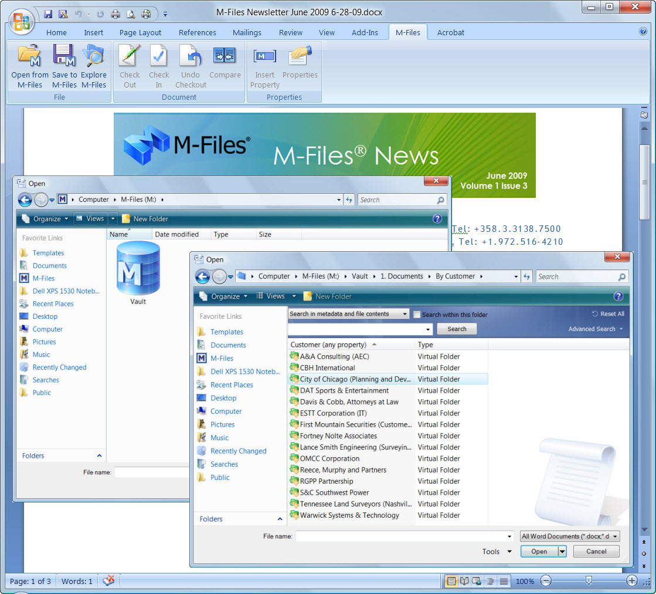
Task: Click the Open button's dropdown arrow
Action: (x=562, y=551)
